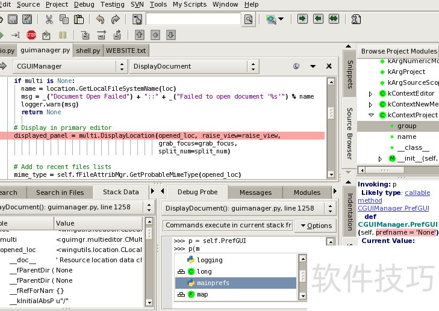
Task: Click the Redo arrow icon
Action: tap(116, 19)
